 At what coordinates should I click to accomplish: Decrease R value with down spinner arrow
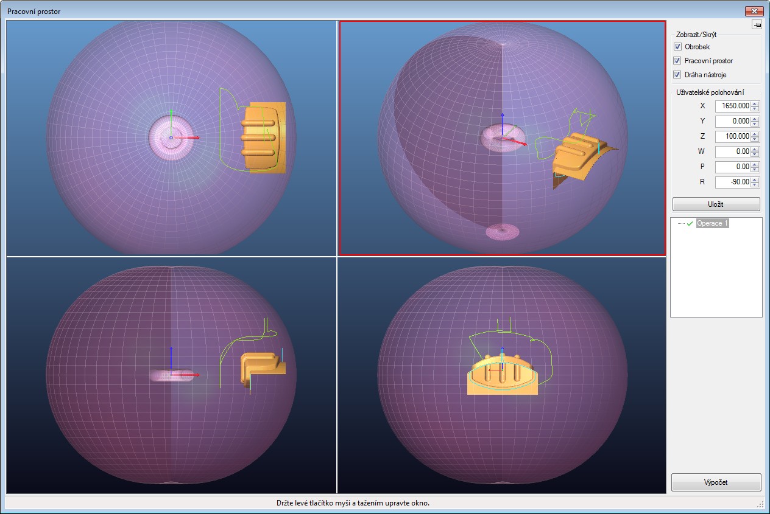(755, 184)
